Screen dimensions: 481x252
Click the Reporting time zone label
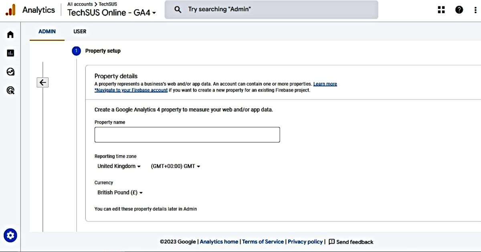[115, 156]
